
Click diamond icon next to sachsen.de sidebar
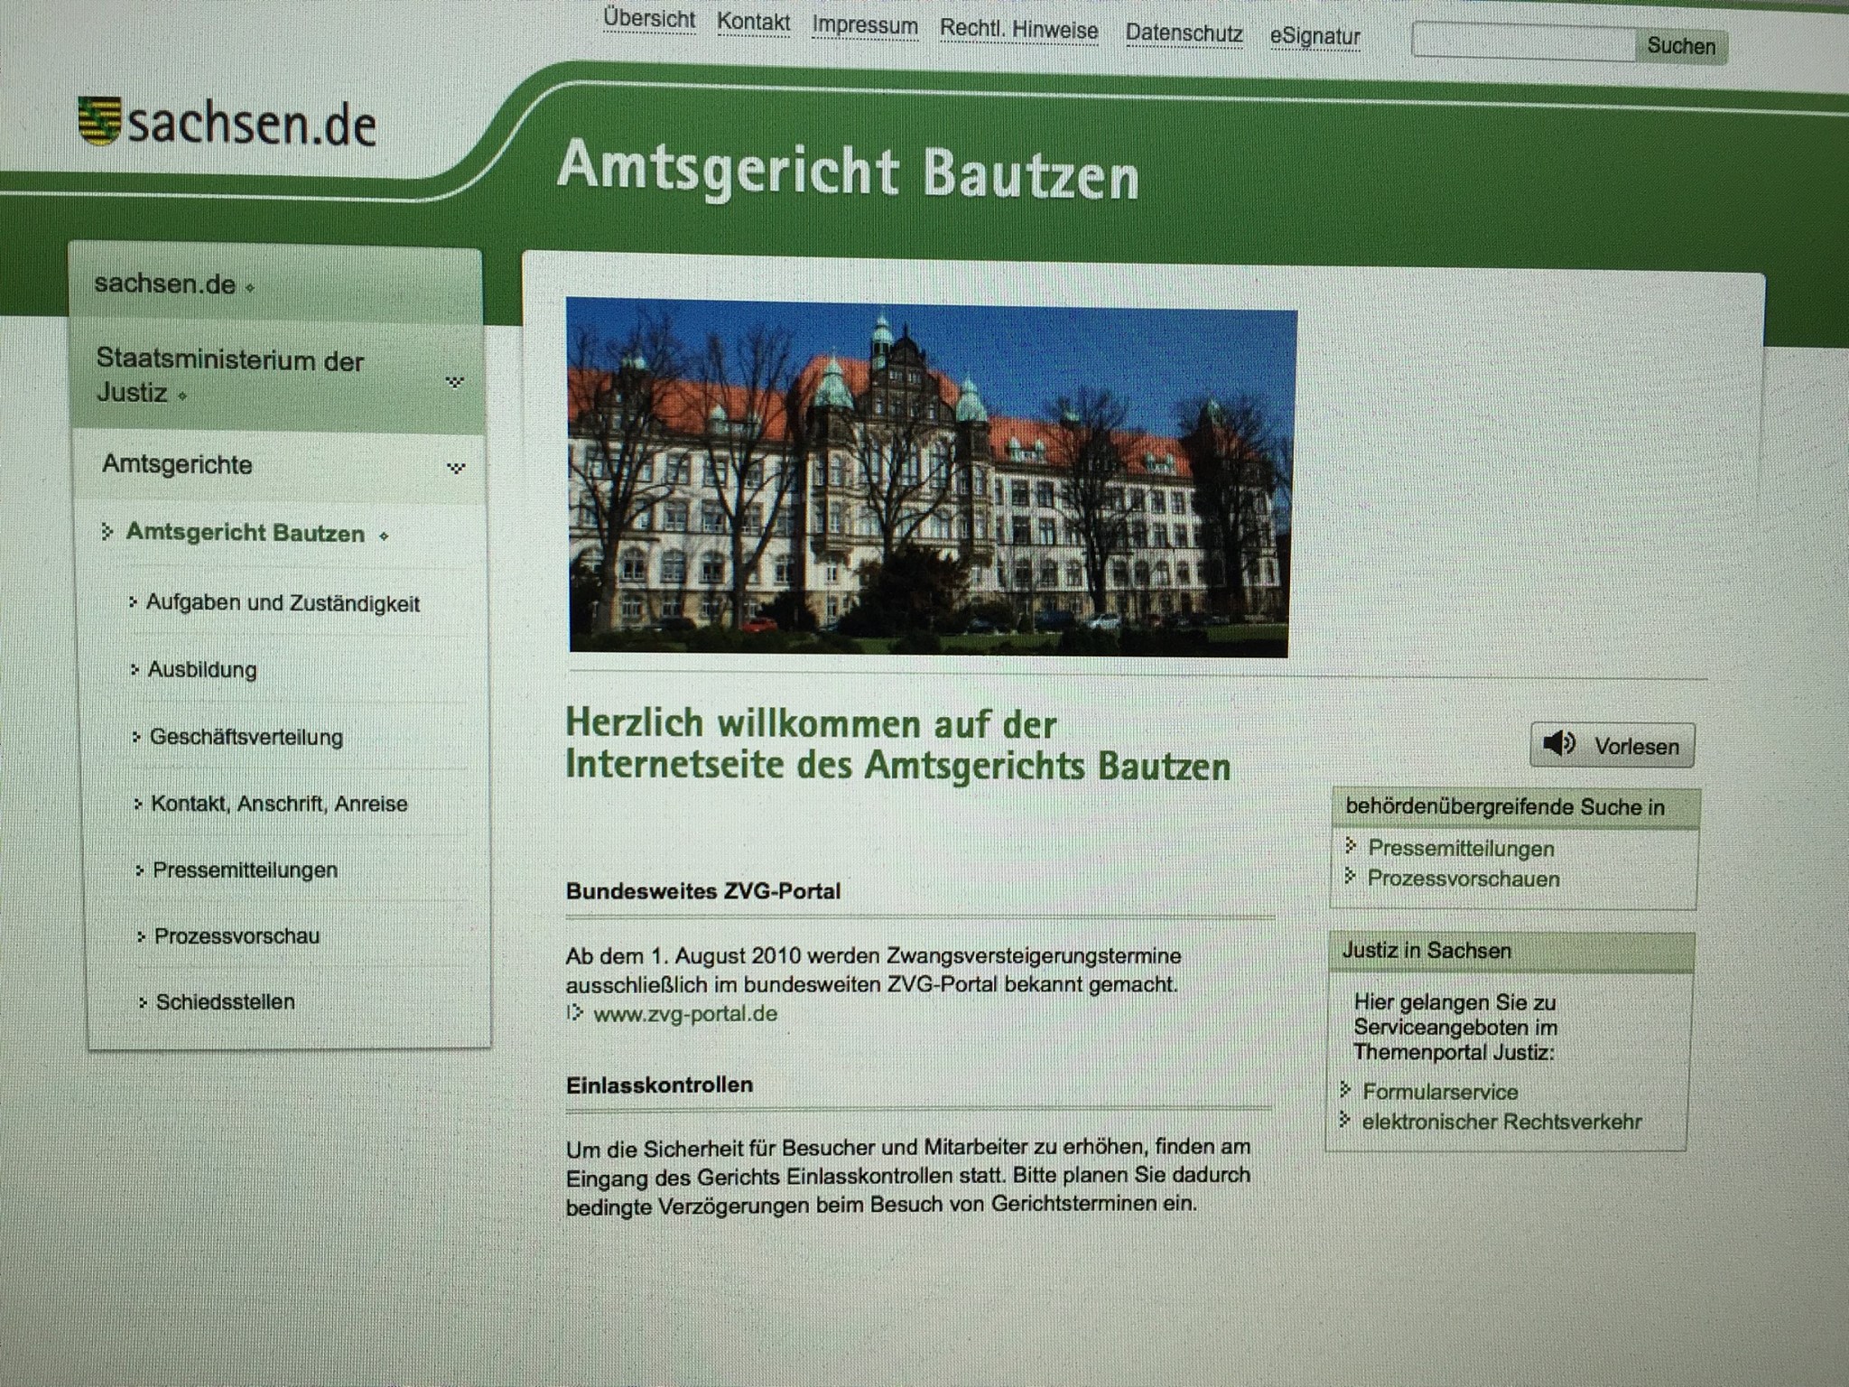(x=250, y=287)
